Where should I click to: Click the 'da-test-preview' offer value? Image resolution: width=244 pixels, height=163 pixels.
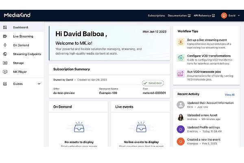[x=64, y=93]
